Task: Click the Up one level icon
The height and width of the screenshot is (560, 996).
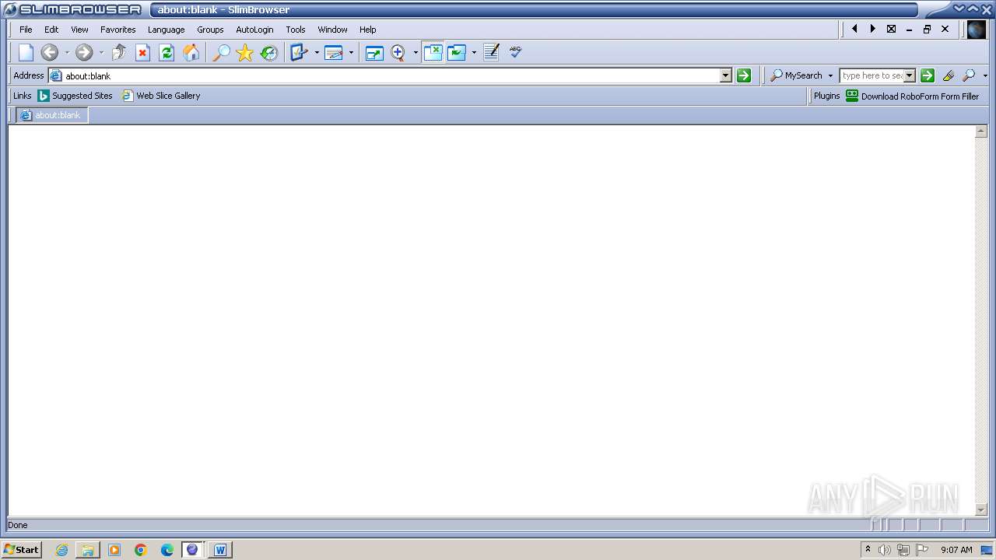Action: point(119,52)
